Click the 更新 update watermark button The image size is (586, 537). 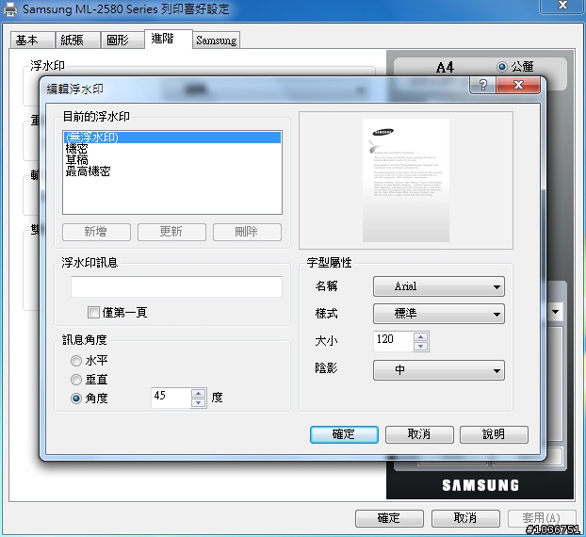coord(171,232)
